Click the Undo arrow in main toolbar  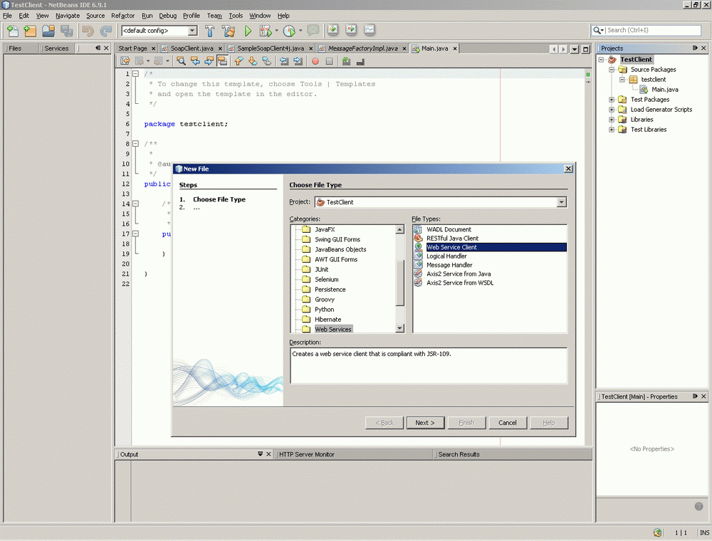point(88,31)
